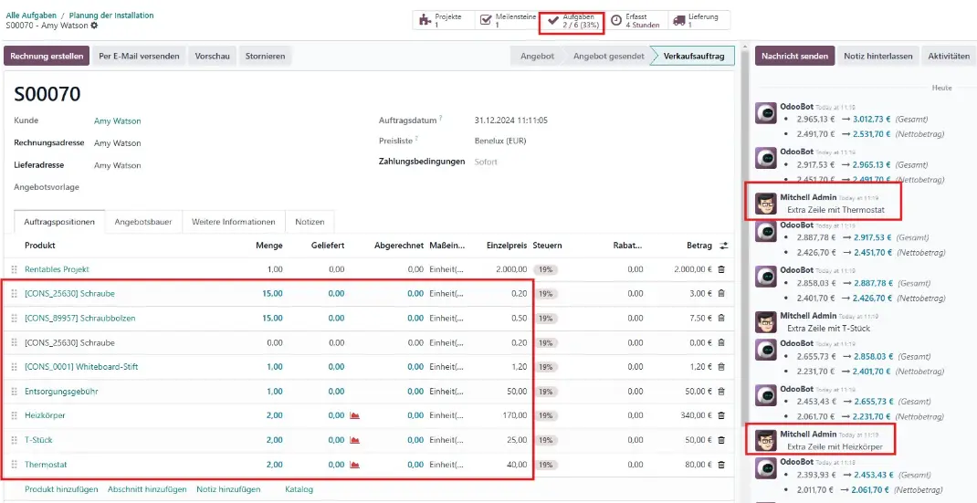Open the Meilensteine checkbox stat button
977x503 pixels.
pyautogui.click(x=507, y=20)
